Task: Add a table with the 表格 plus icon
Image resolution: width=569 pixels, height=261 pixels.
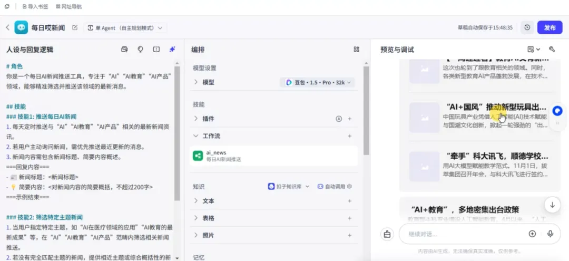Action: pos(350,218)
